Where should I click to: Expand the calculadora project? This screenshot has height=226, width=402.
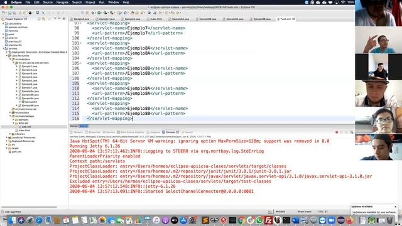4,24
